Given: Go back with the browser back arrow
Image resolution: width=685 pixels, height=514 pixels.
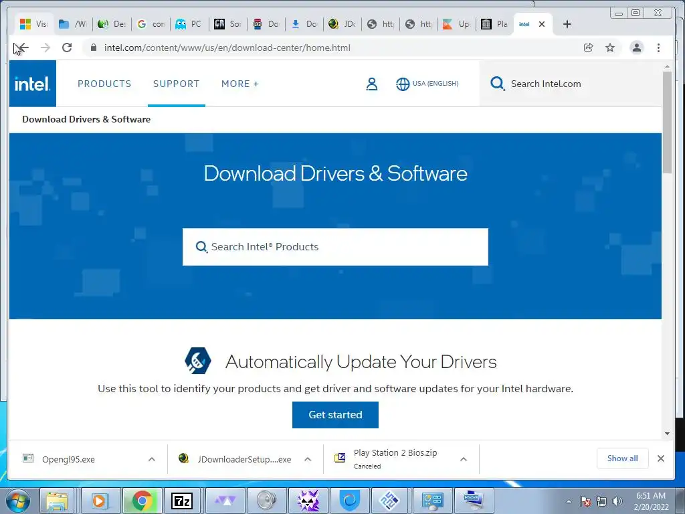Looking at the screenshot, I should click(23, 48).
